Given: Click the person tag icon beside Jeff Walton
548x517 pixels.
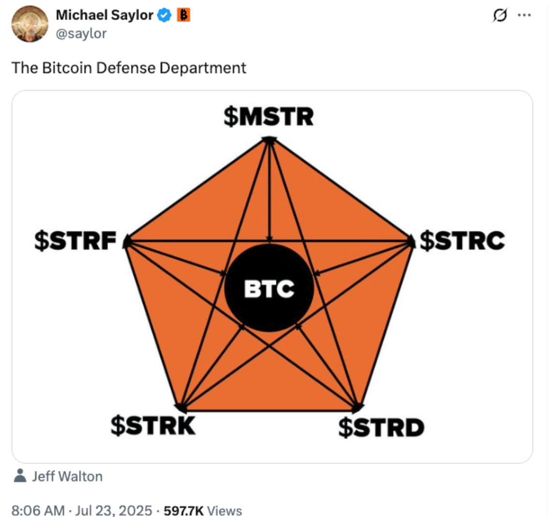Looking at the screenshot, I should coord(20,476).
